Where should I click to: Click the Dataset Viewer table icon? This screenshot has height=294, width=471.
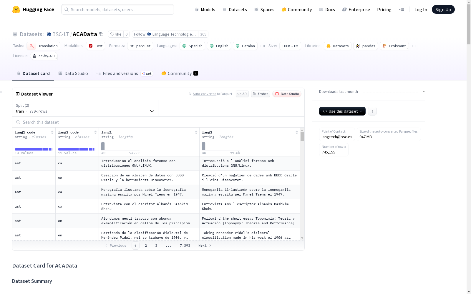coord(18,94)
